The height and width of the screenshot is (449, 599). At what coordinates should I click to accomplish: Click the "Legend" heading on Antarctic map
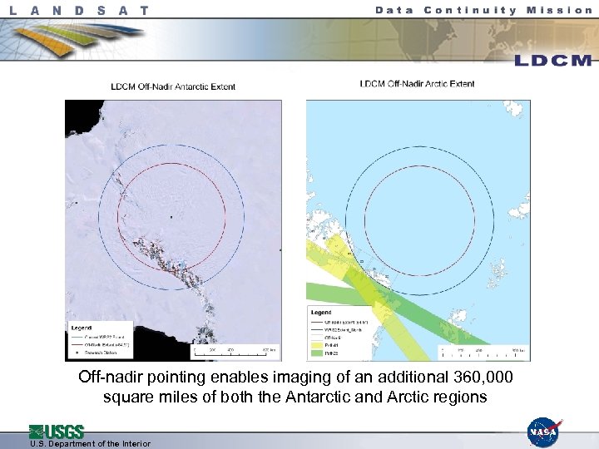(x=82, y=328)
